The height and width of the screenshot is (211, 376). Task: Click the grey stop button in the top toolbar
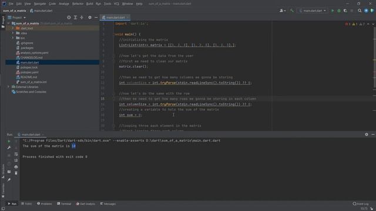pyautogui.click(x=352, y=11)
